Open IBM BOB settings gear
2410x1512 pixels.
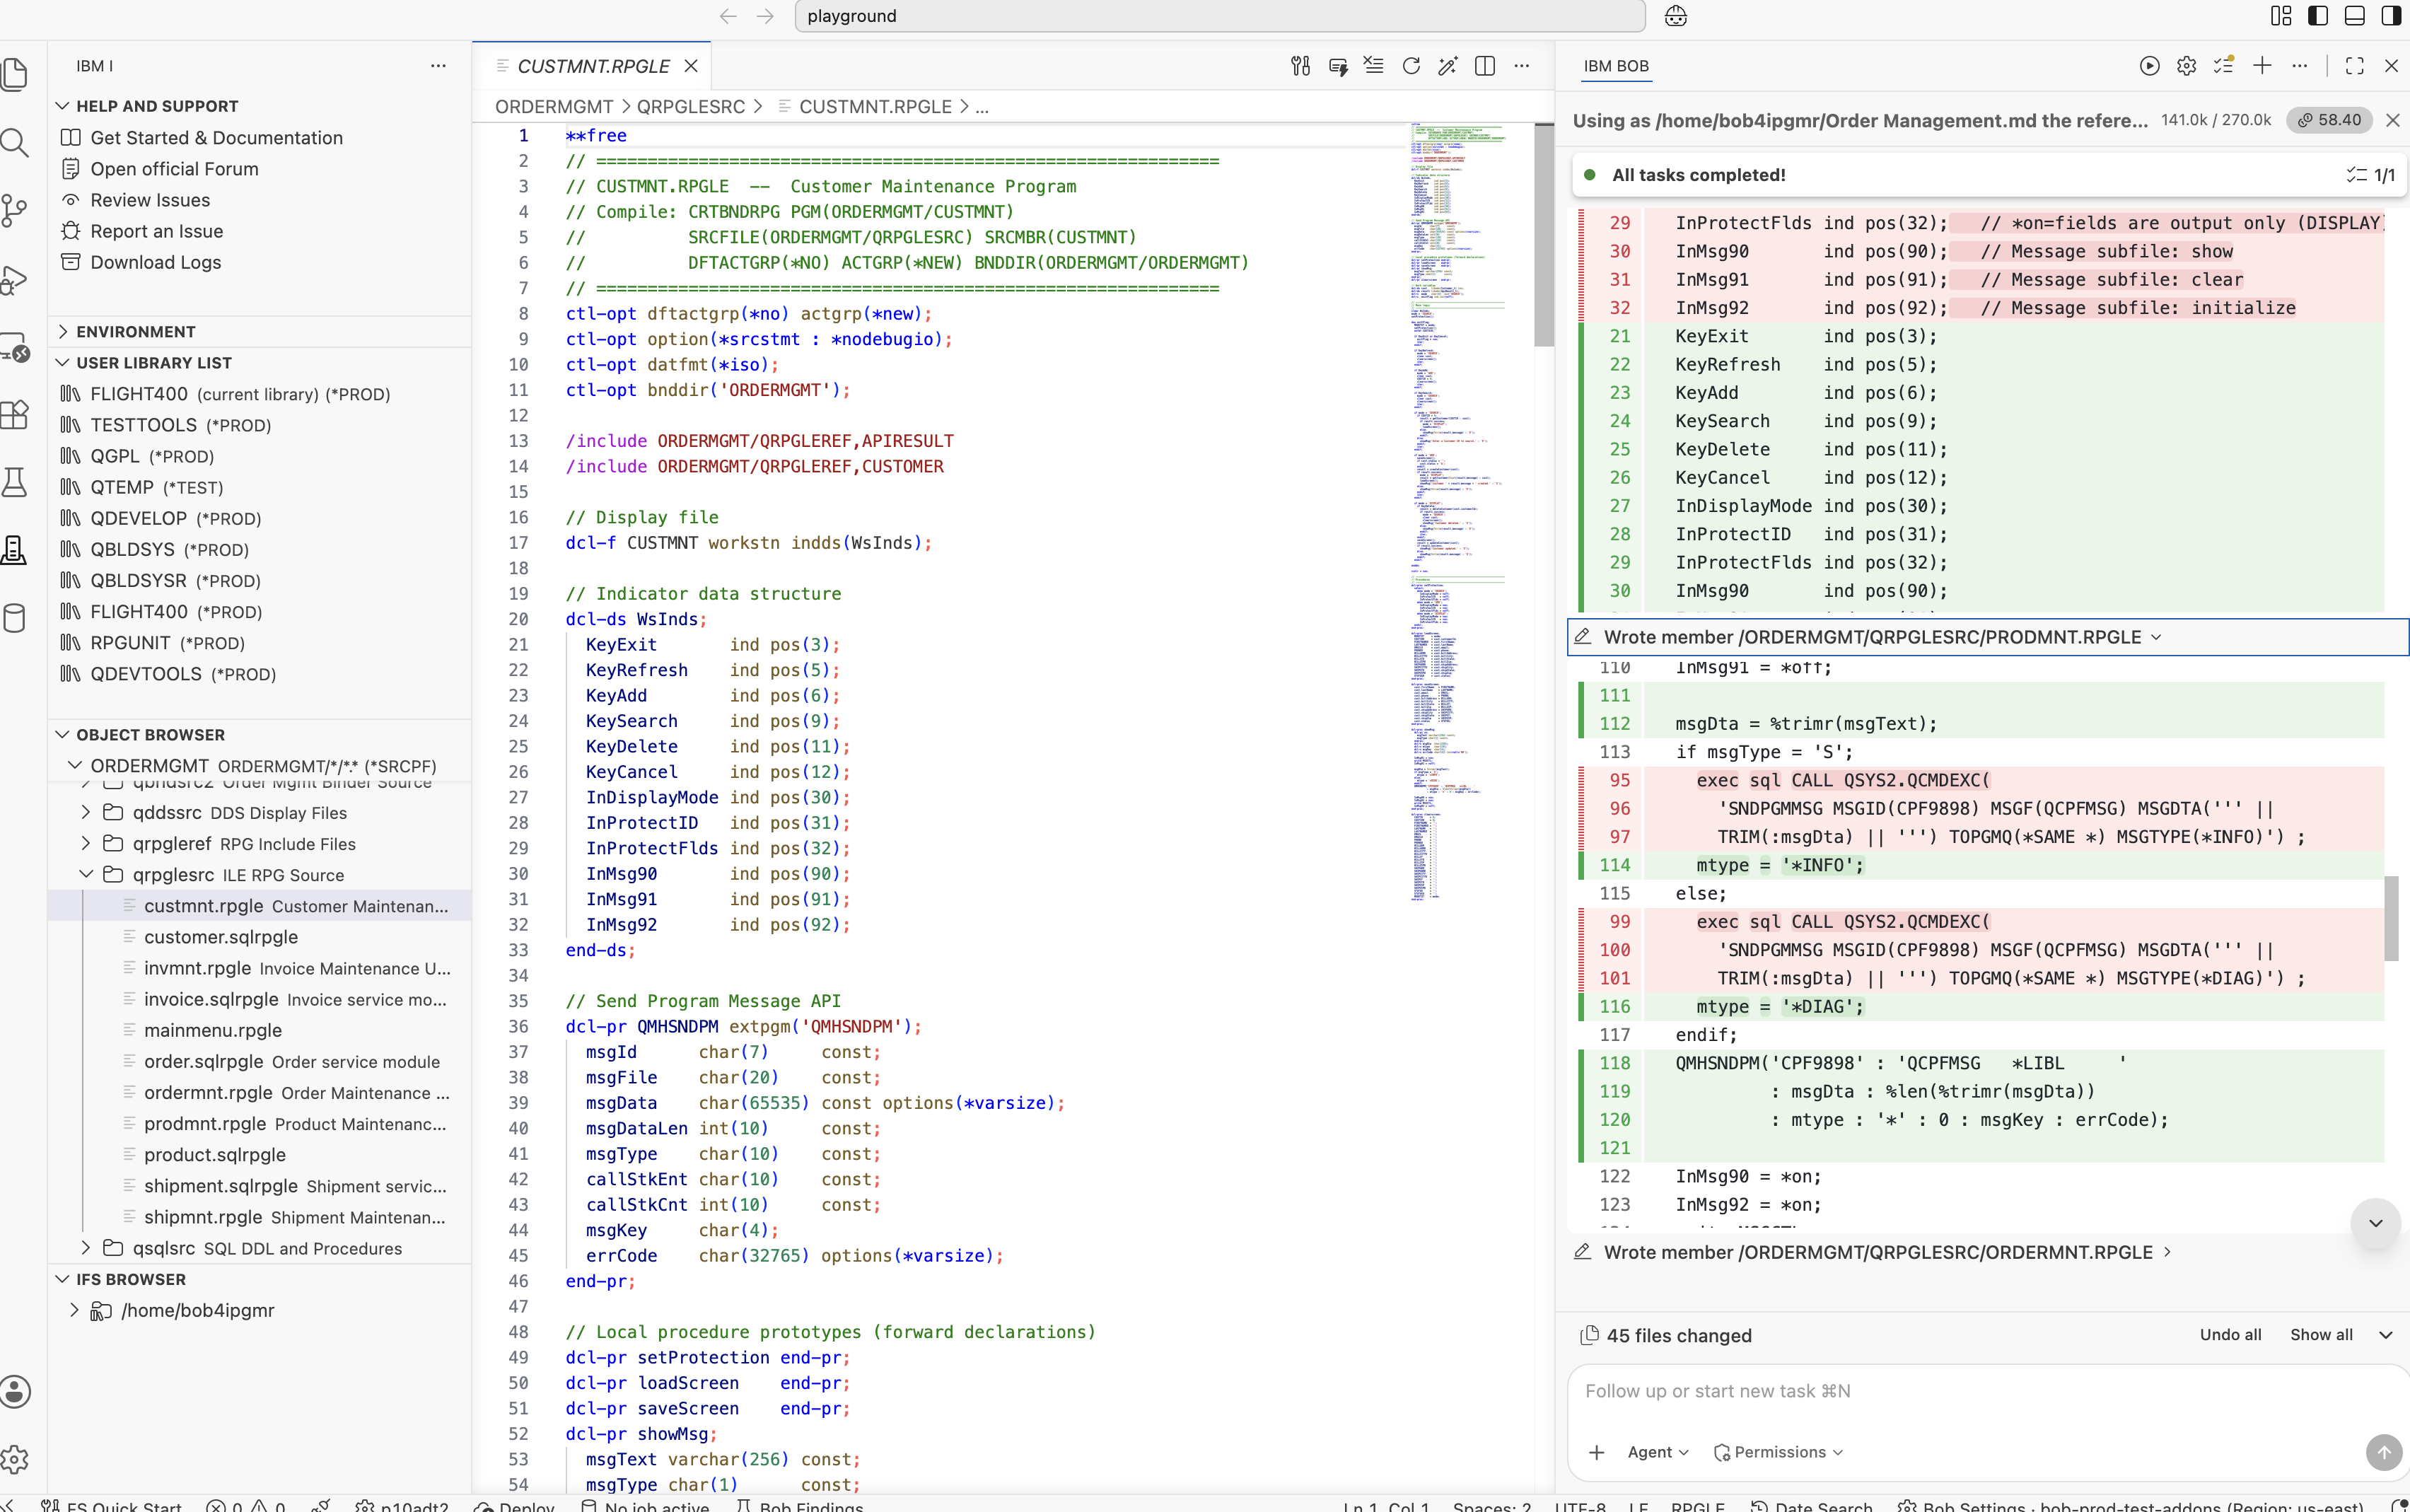pos(2187,66)
